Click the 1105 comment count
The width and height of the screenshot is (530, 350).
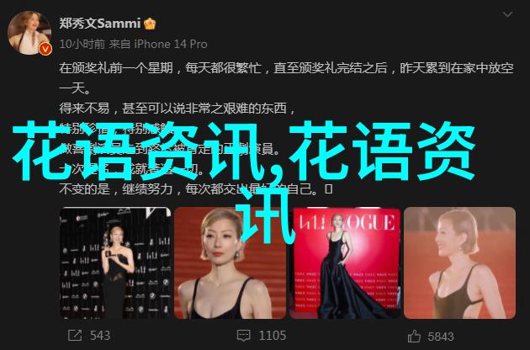point(273,336)
